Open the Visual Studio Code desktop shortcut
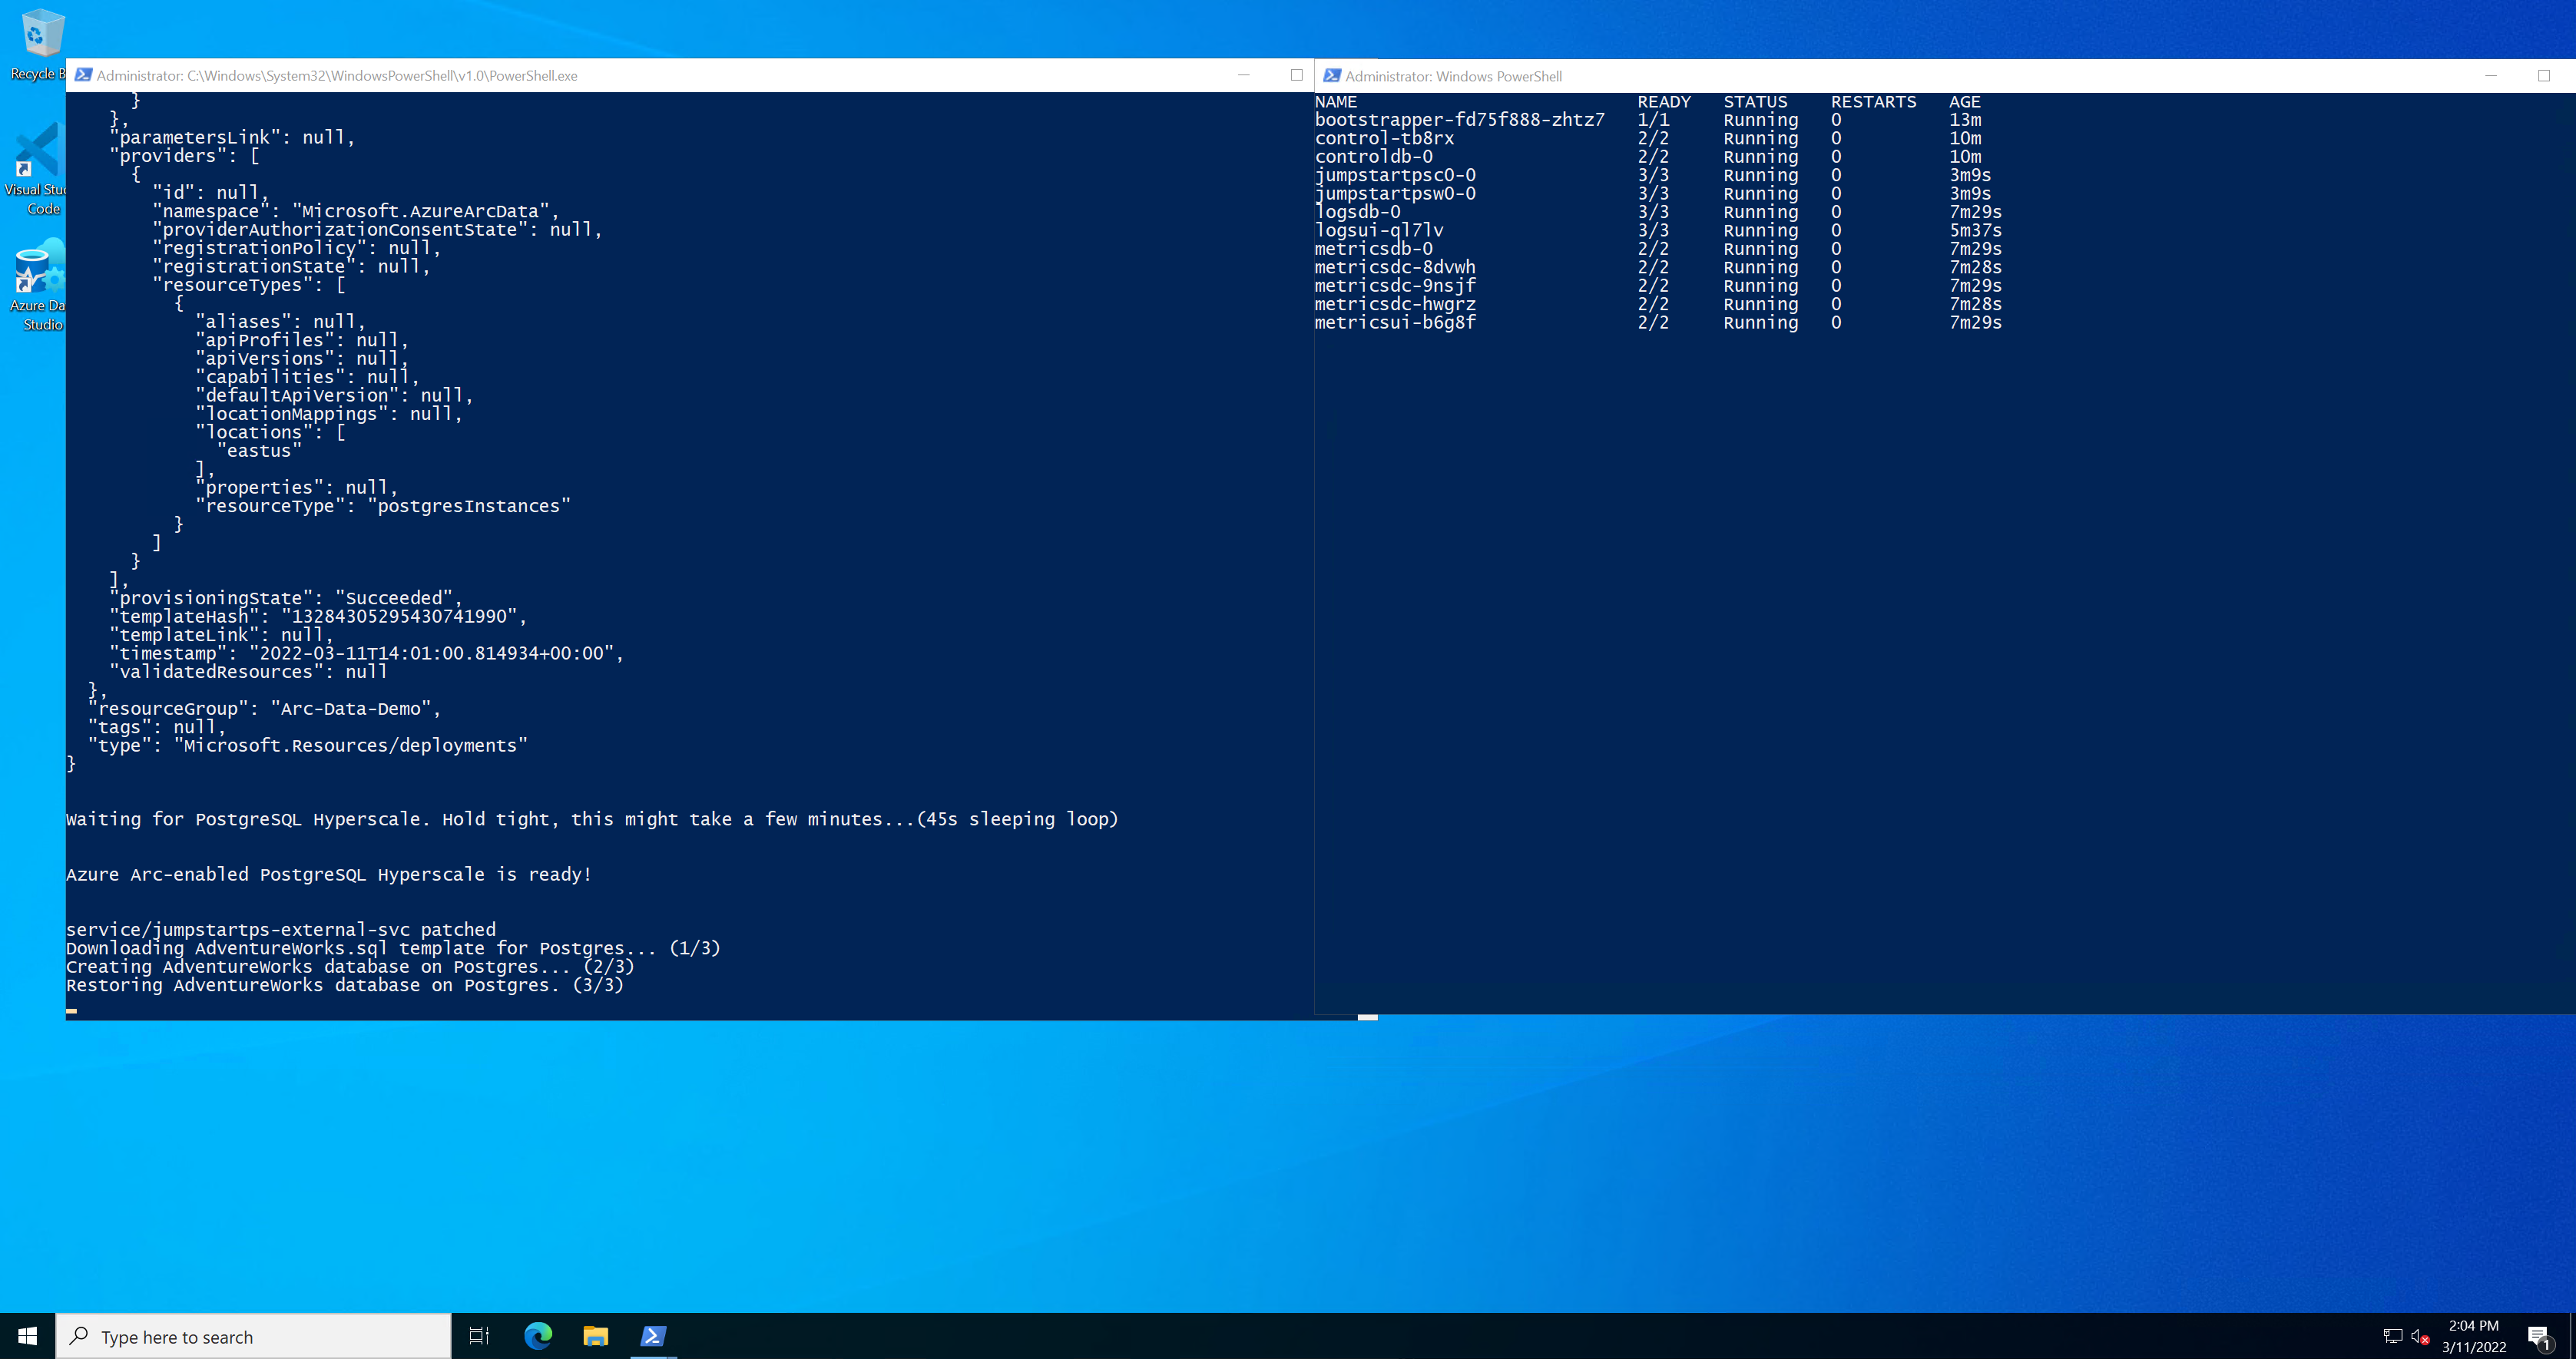 [x=36, y=168]
